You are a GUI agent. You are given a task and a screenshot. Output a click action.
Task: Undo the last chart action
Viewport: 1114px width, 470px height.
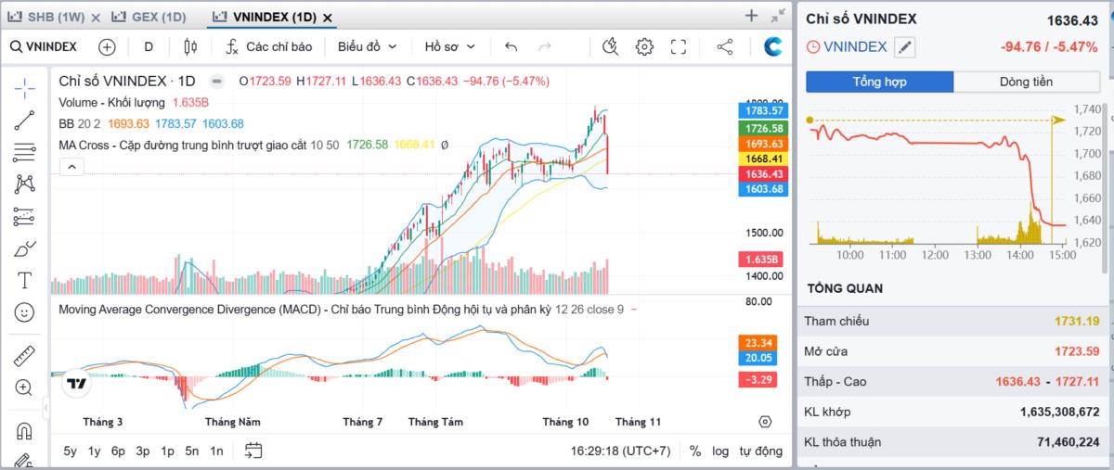512,46
